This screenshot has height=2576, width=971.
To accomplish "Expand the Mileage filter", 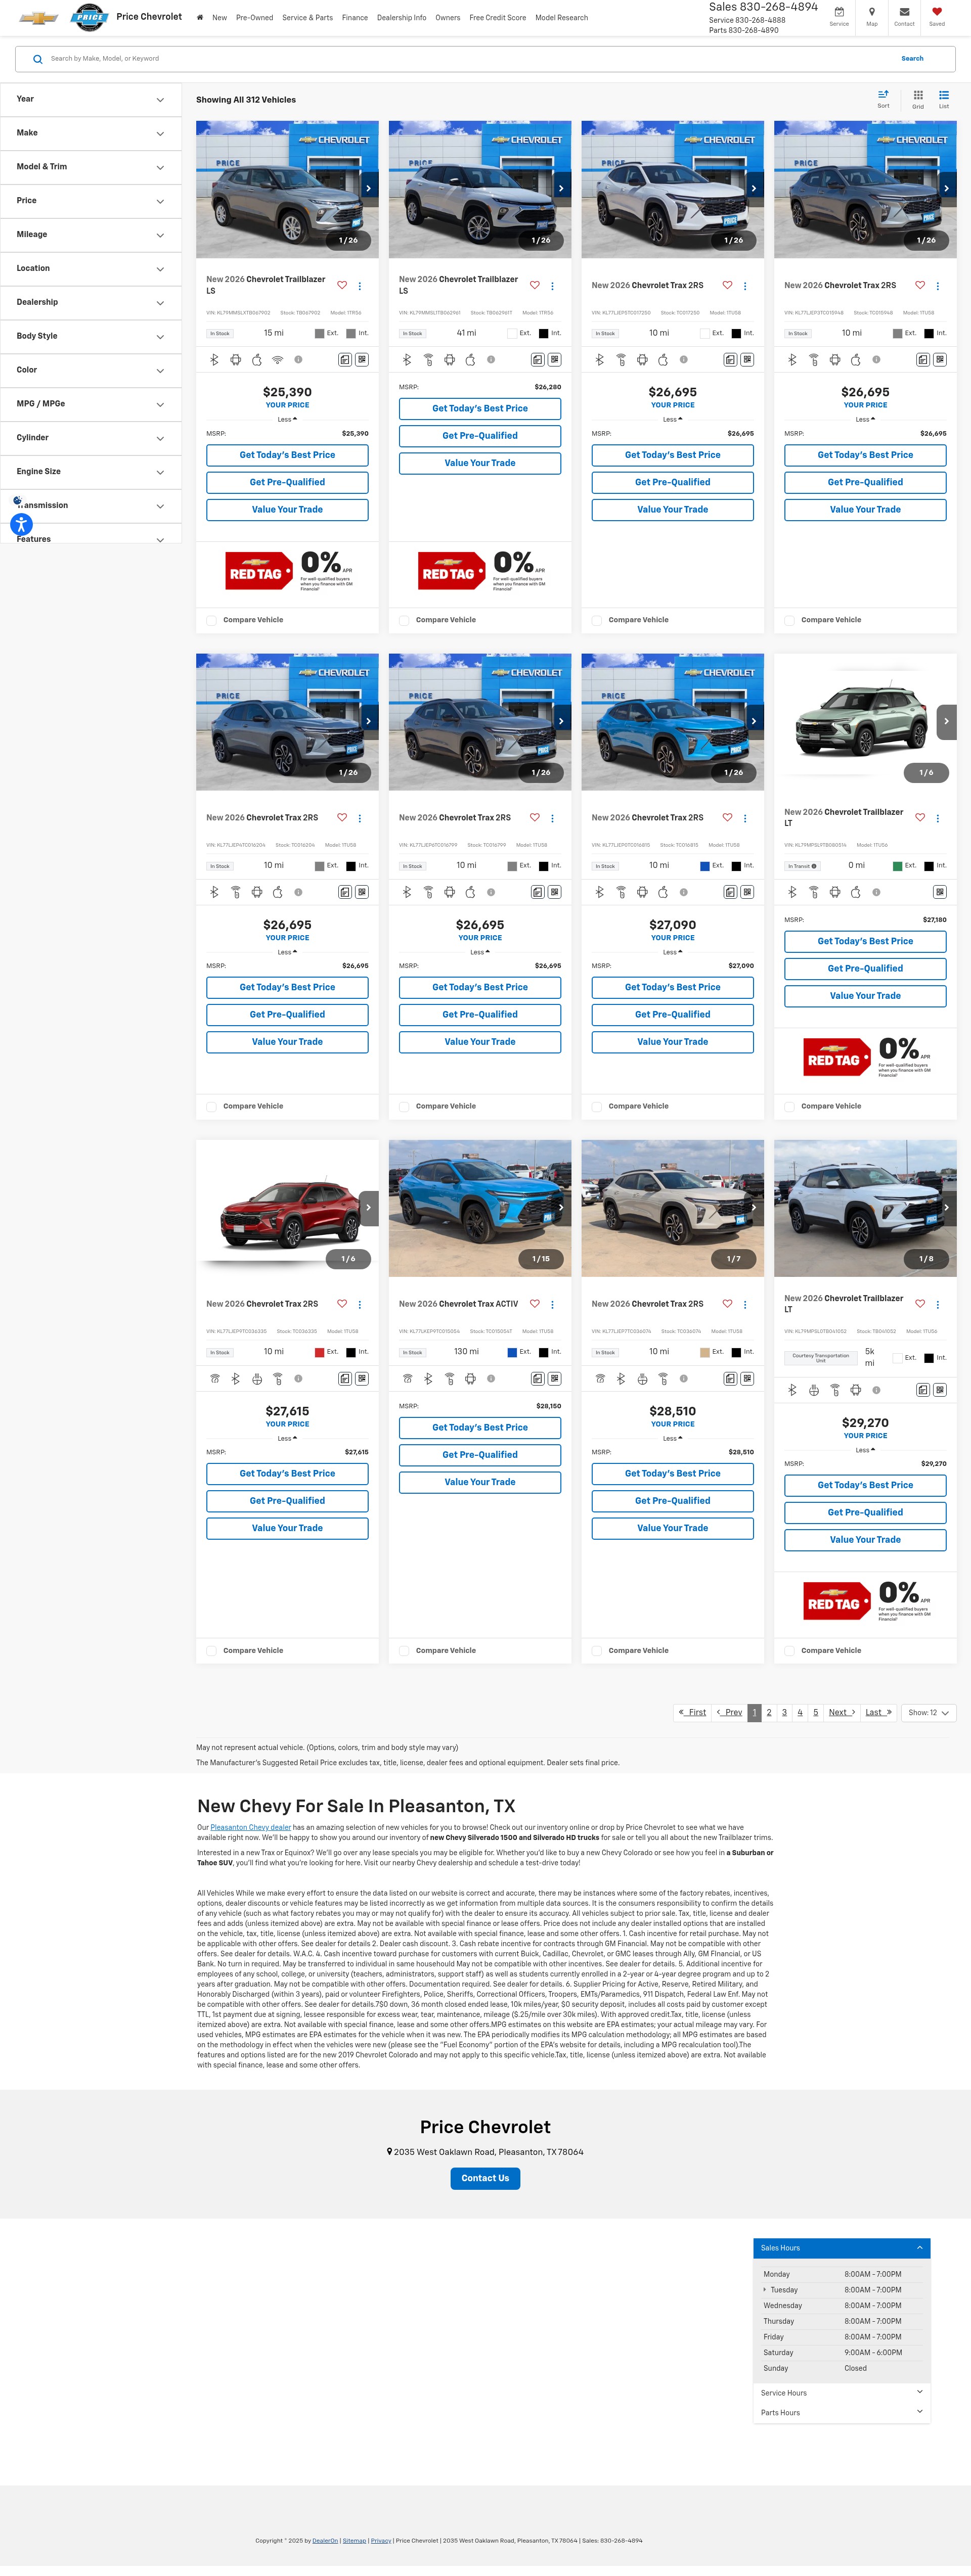I will [x=91, y=235].
